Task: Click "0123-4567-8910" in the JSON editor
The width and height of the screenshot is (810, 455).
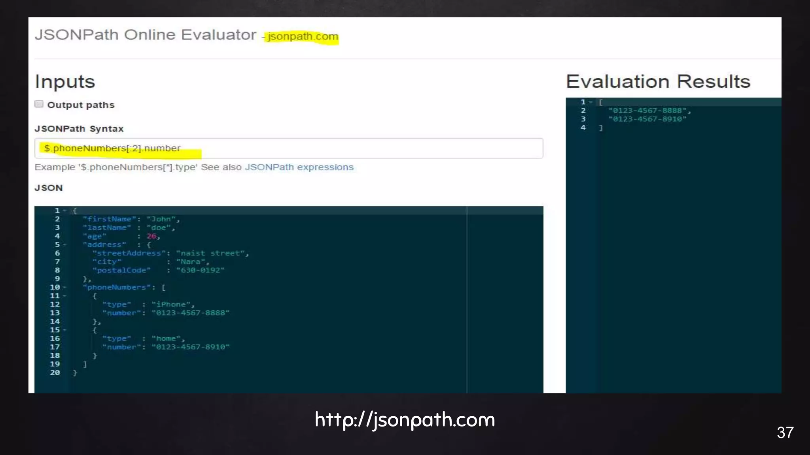Action: coord(191,347)
